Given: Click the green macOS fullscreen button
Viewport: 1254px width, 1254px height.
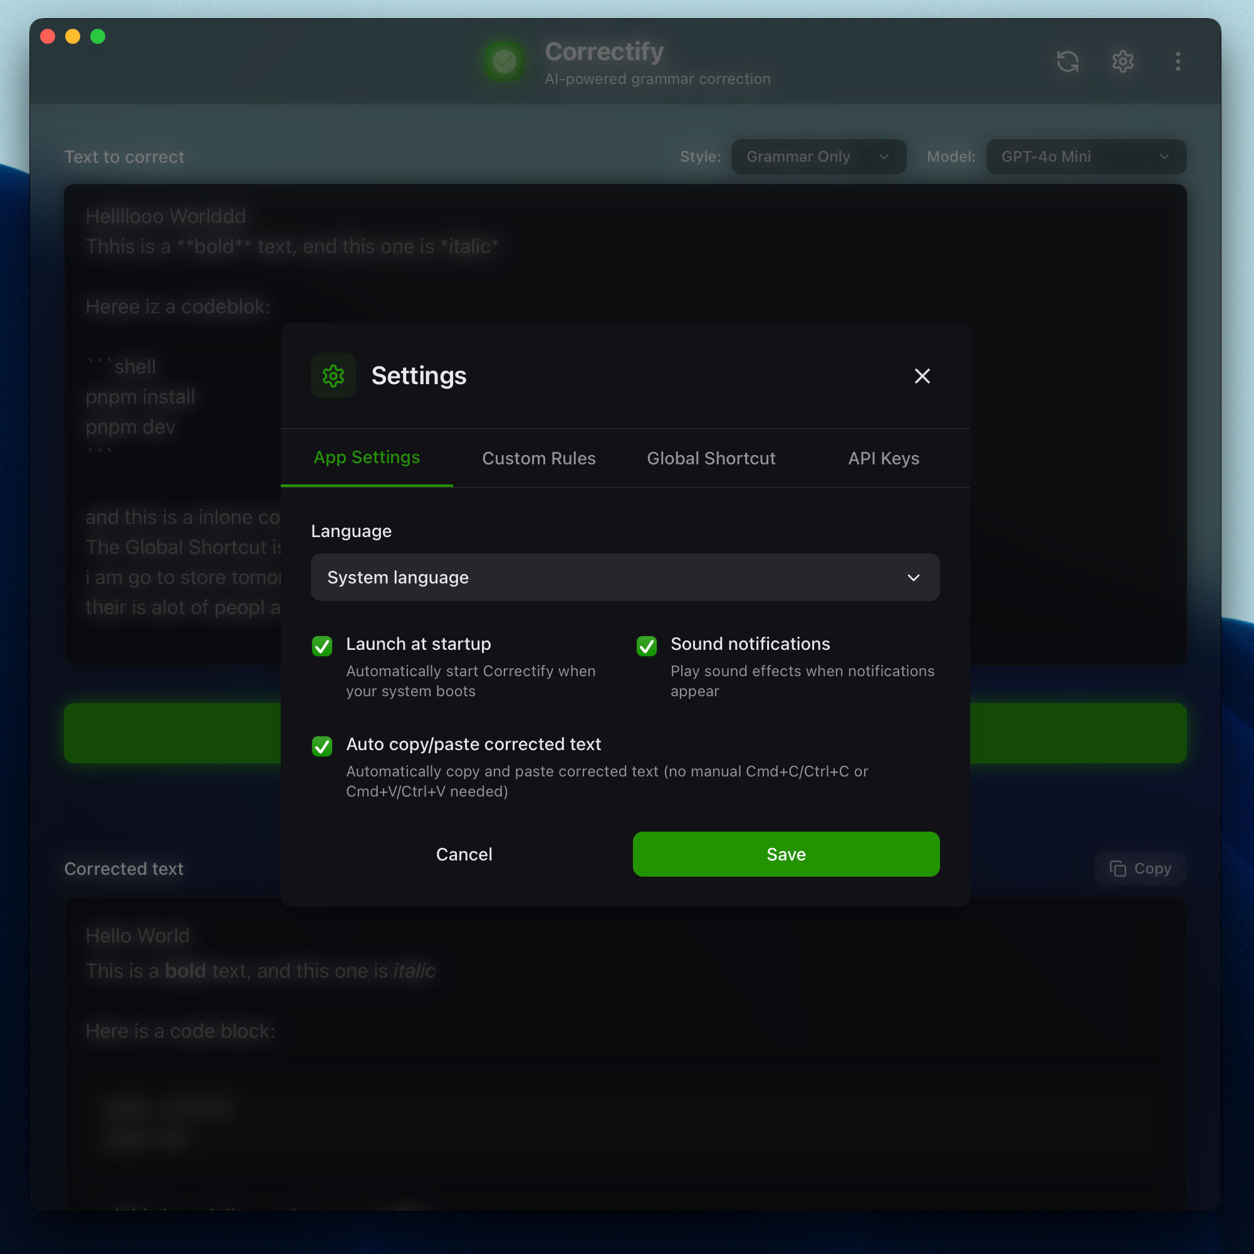Looking at the screenshot, I should [98, 36].
